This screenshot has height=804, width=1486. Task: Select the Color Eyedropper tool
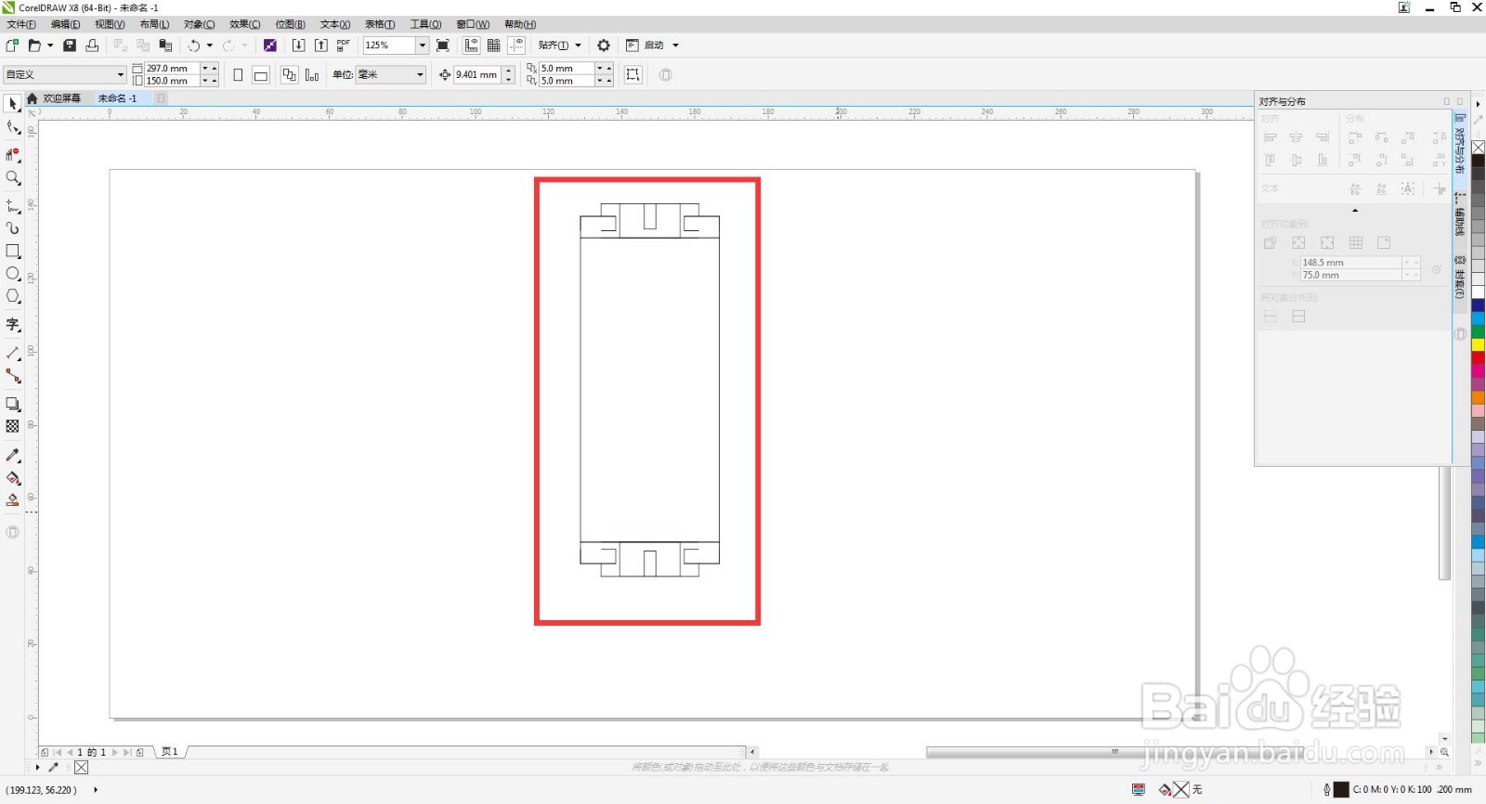tap(13, 455)
